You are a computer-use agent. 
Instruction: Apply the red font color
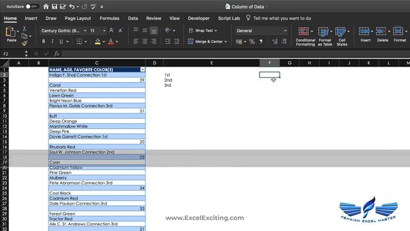tap(111, 41)
